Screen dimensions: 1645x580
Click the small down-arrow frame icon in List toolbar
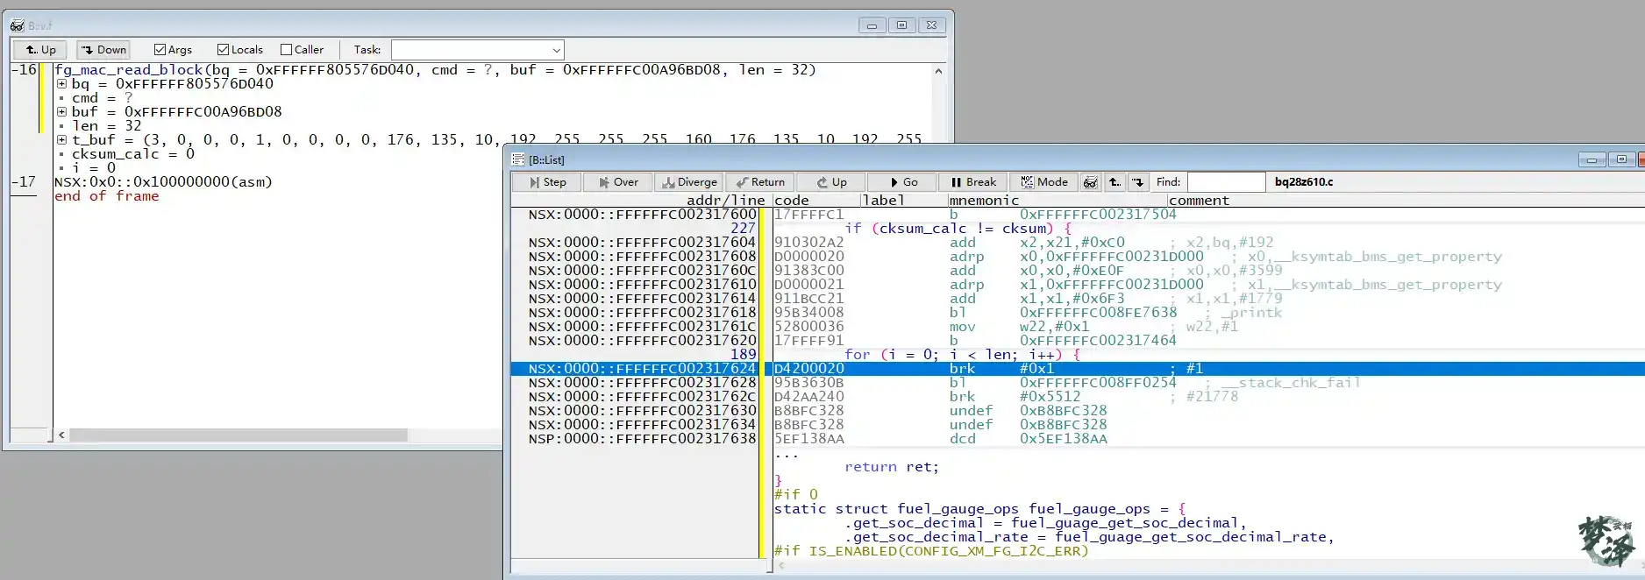1137,182
